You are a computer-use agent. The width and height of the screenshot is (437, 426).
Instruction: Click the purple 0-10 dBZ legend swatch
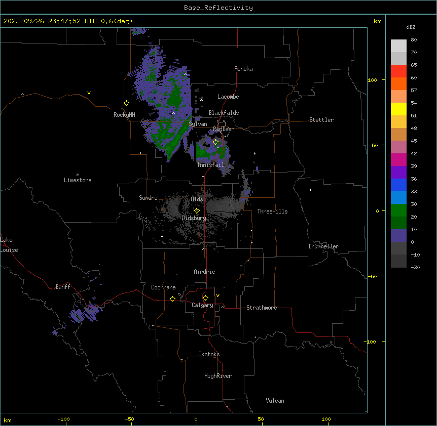(x=398, y=236)
